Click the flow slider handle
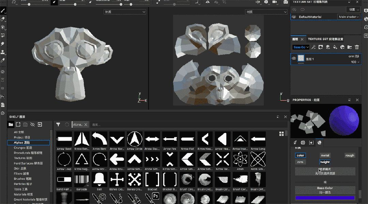This screenshot has width=368, height=204. tap(75, 4)
